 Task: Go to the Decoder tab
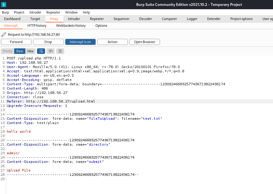pos(145,19)
